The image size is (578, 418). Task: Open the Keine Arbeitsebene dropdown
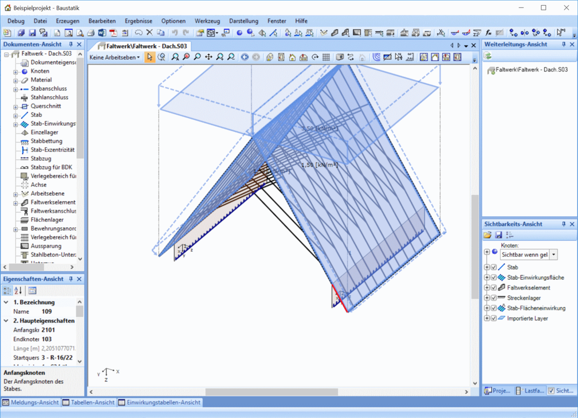115,57
